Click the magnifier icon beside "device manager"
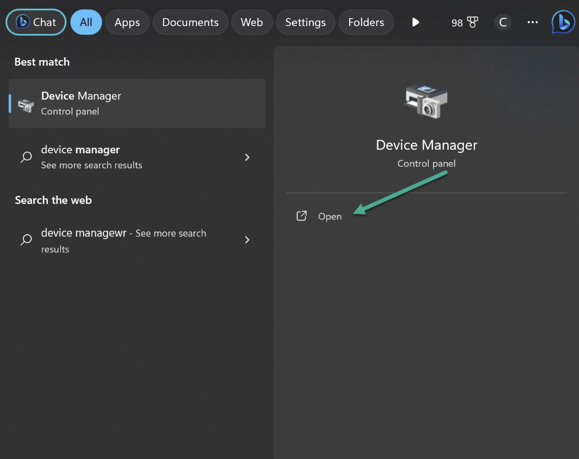579x459 pixels. click(26, 157)
